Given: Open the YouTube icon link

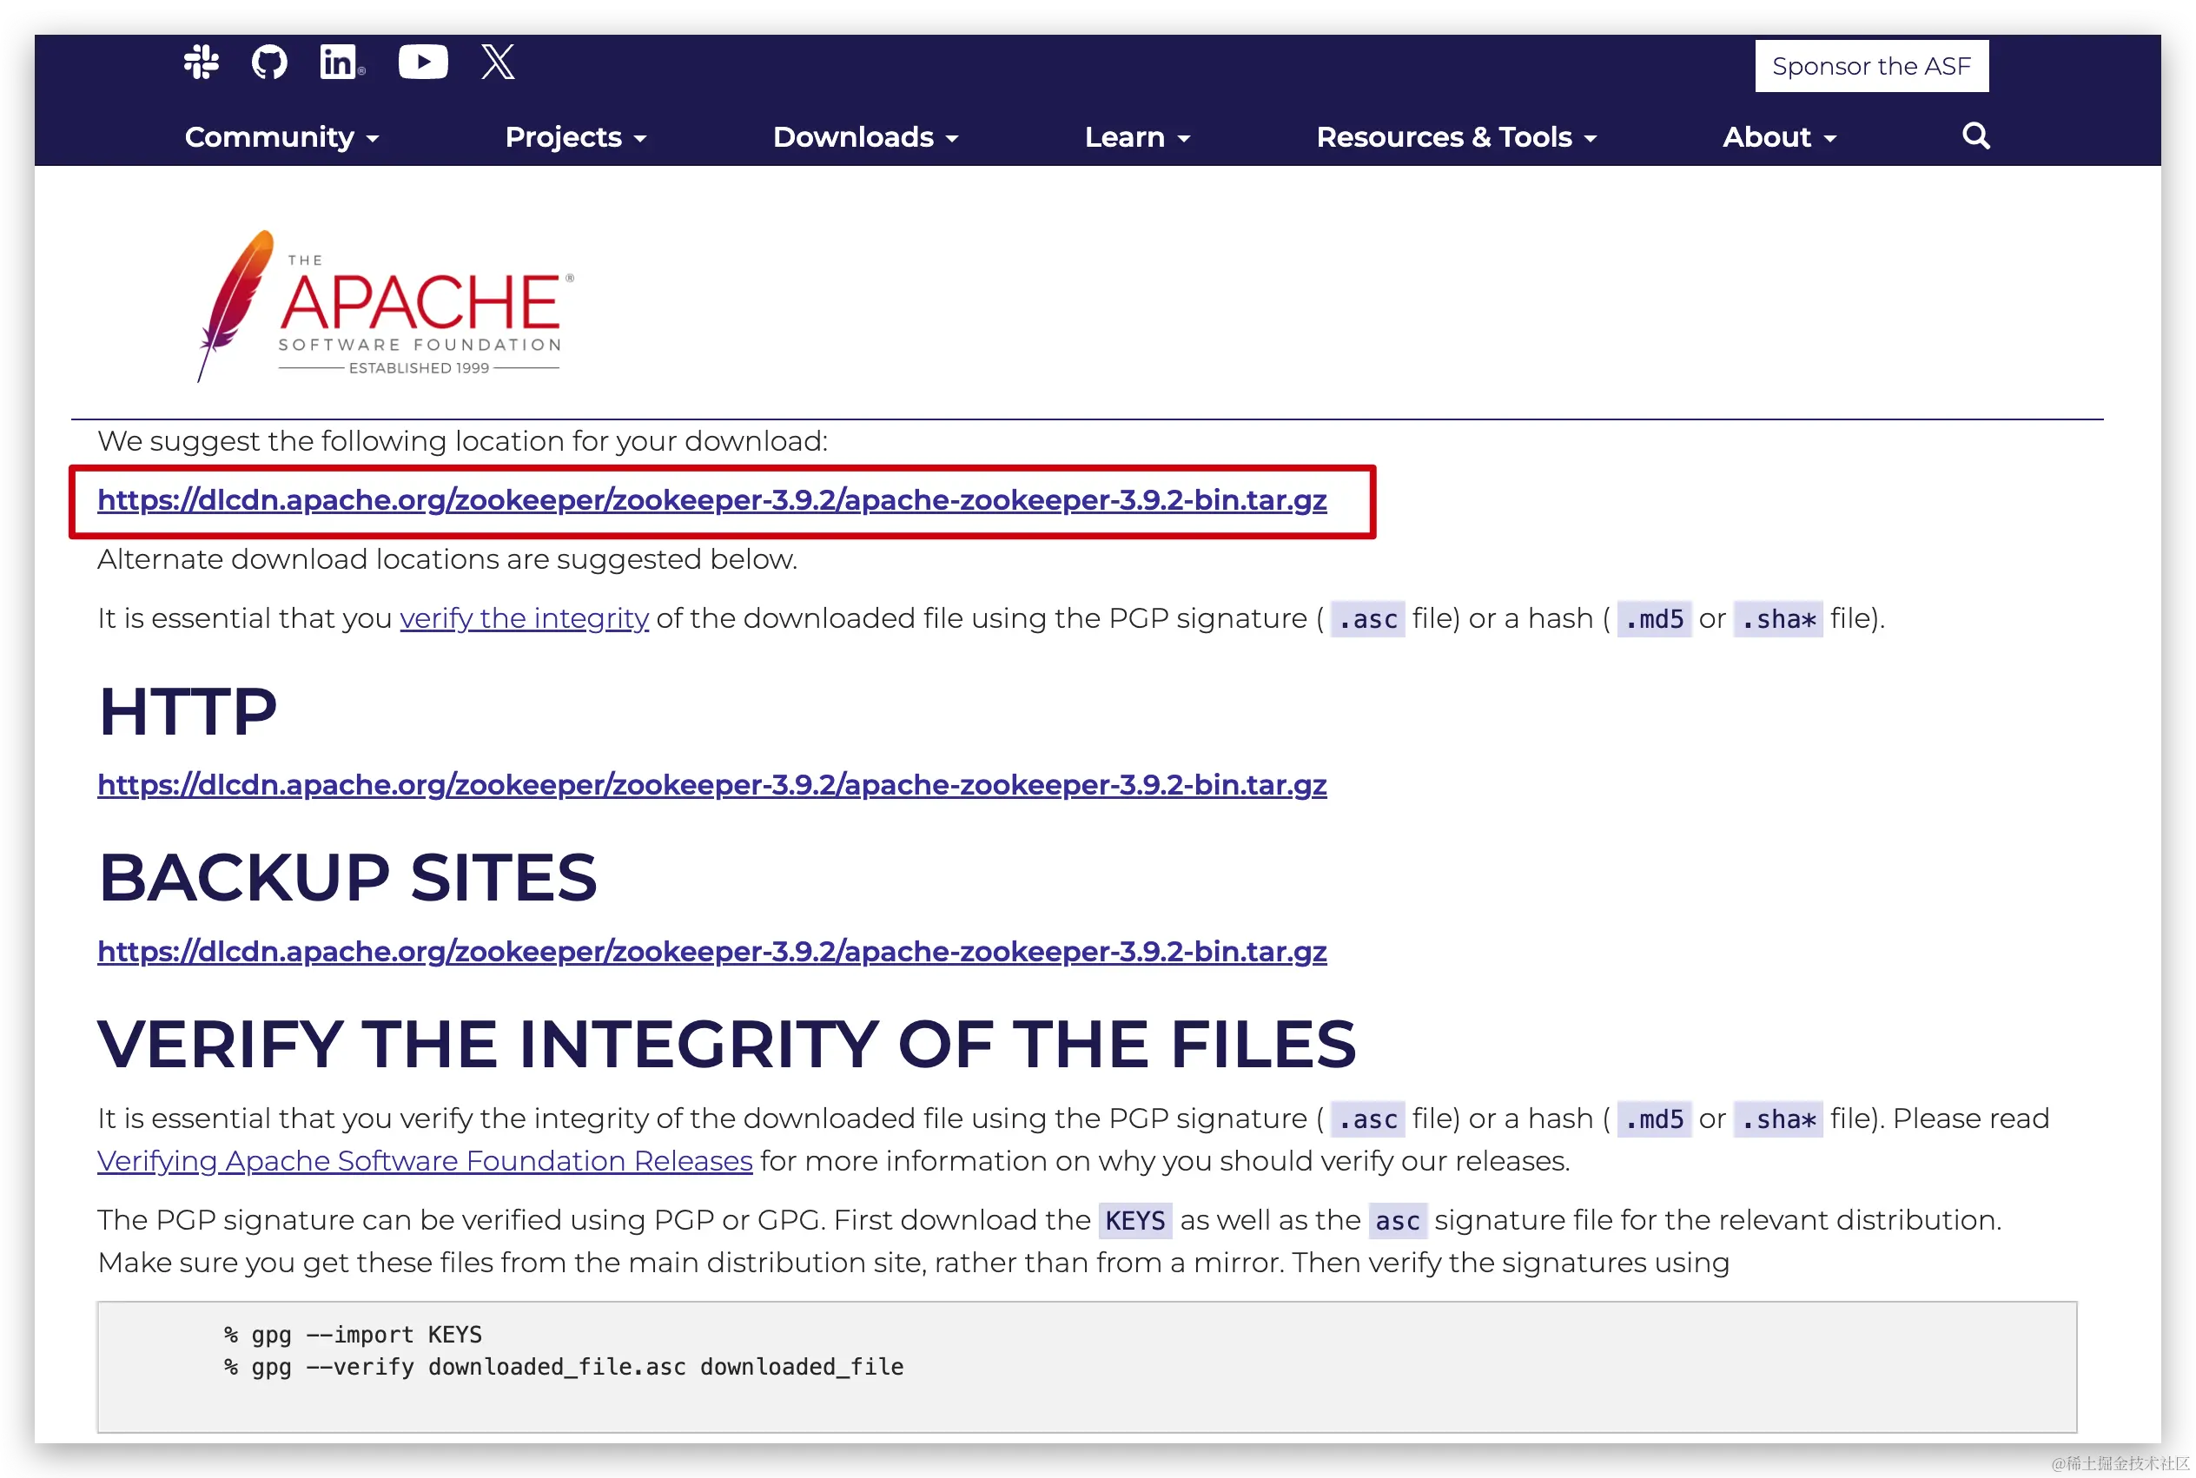Looking at the screenshot, I should pyautogui.click(x=422, y=63).
